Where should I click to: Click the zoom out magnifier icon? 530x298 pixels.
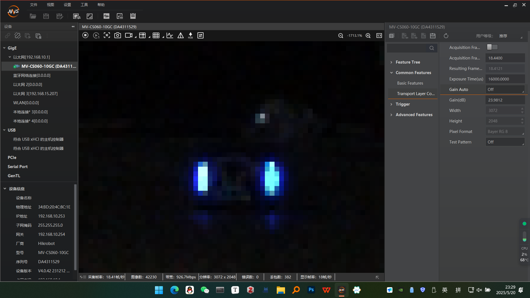click(341, 36)
